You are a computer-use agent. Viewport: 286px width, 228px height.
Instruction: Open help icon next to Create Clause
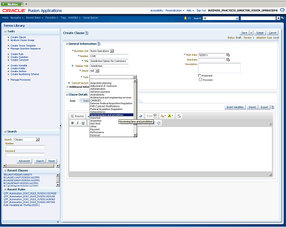point(87,33)
